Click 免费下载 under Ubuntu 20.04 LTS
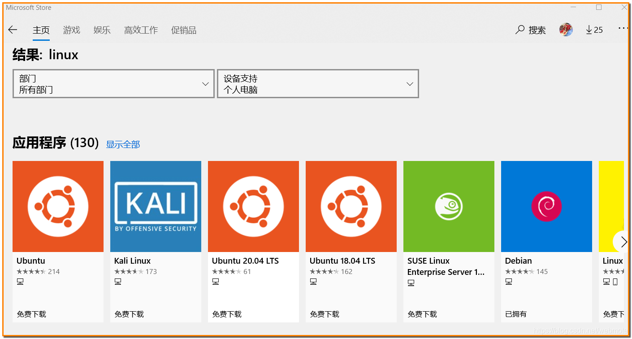Screen dimensions: 632x339 pyautogui.click(x=227, y=314)
